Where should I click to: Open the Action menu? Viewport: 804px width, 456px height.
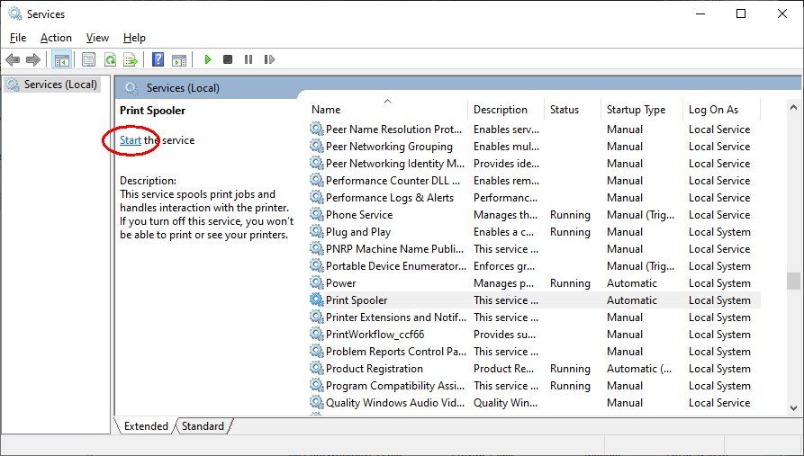pyautogui.click(x=56, y=38)
